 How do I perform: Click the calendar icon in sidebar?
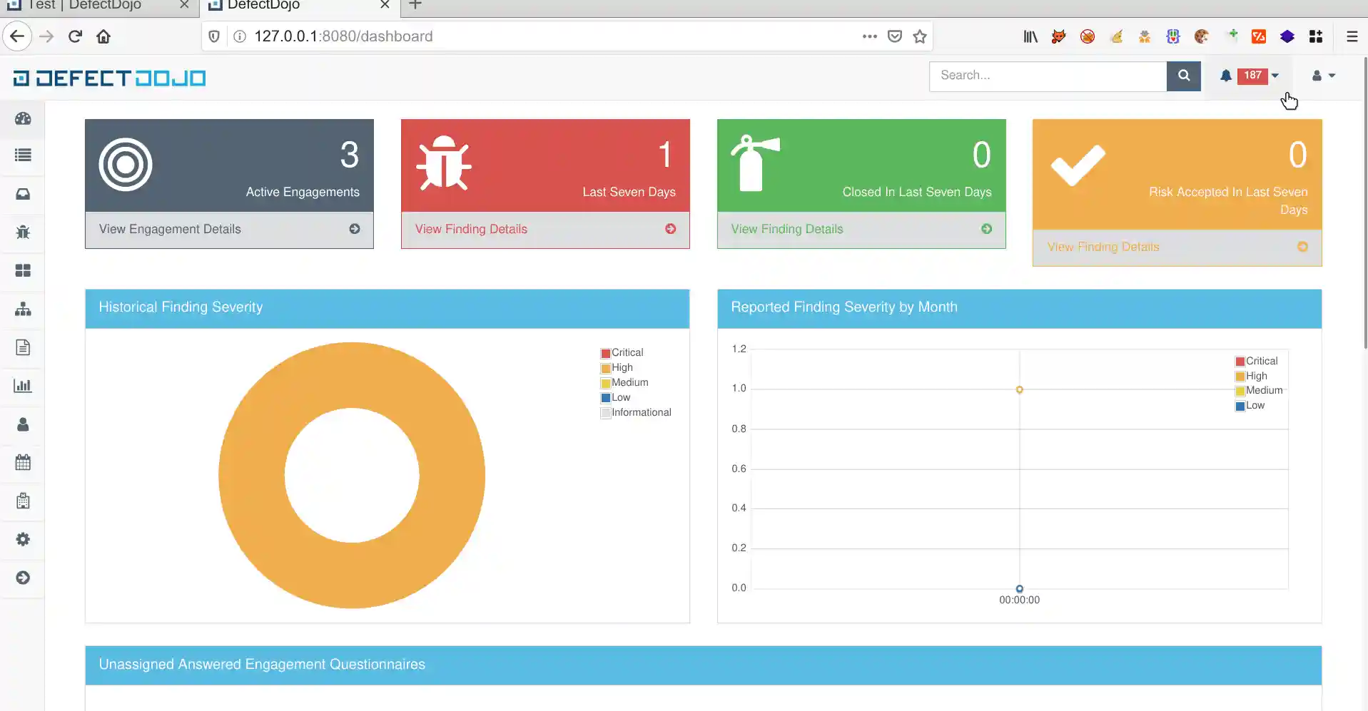(x=23, y=462)
